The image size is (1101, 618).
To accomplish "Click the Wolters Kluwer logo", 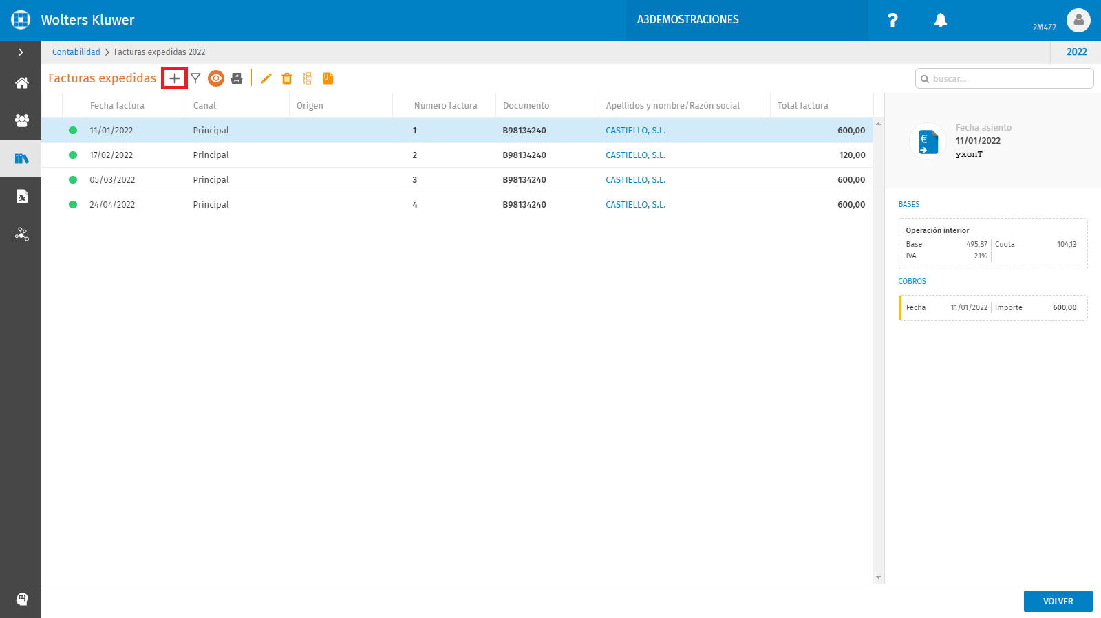I will (x=21, y=20).
